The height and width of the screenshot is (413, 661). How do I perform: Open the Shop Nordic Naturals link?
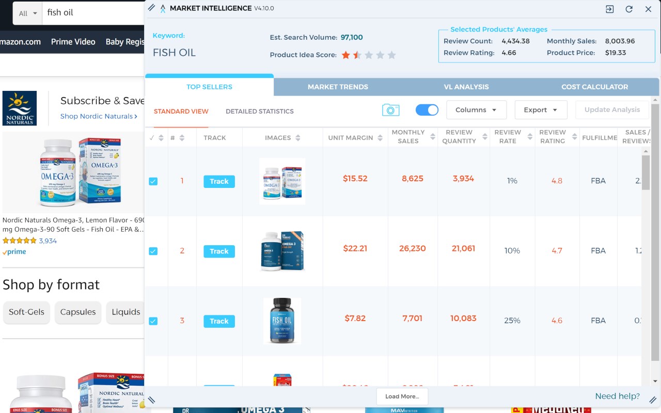[x=99, y=117]
